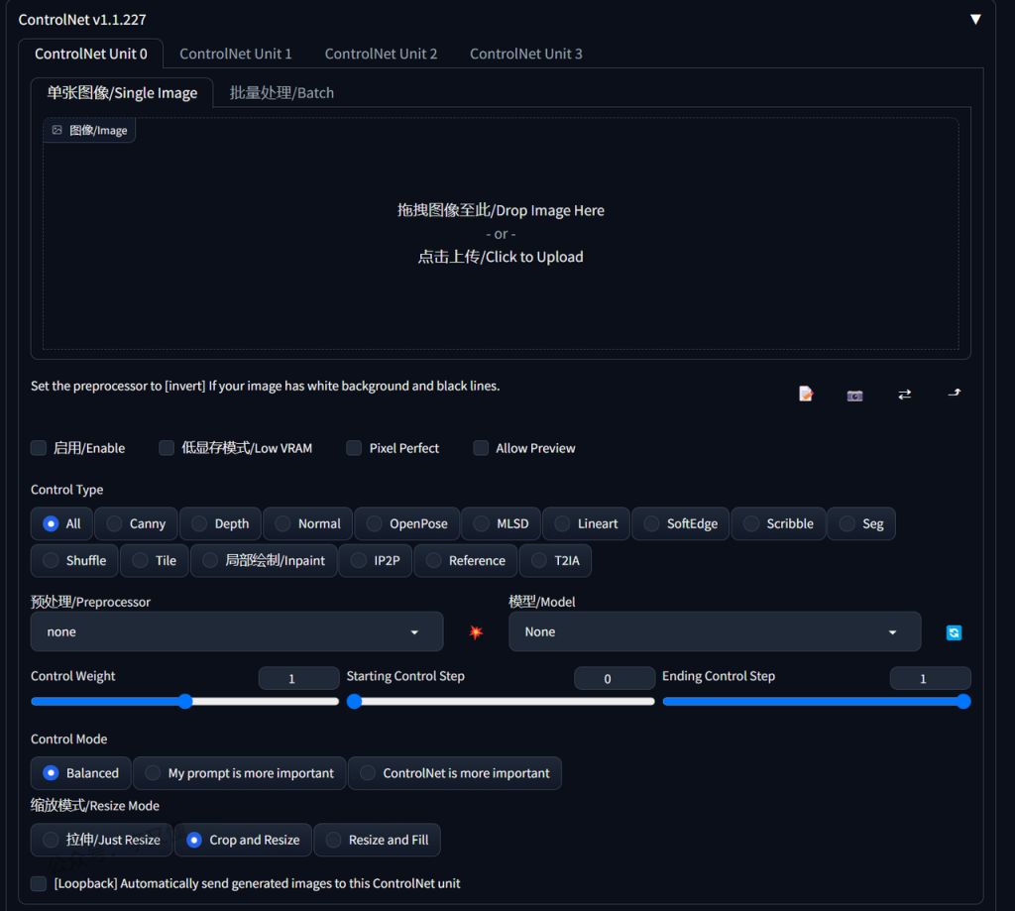Toggle the 低显存模式/Low VRAM checkbox

coord(167,448)
